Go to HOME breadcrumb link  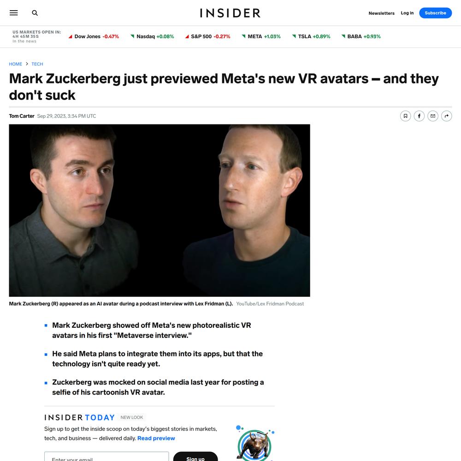click(x=15, y=64)
